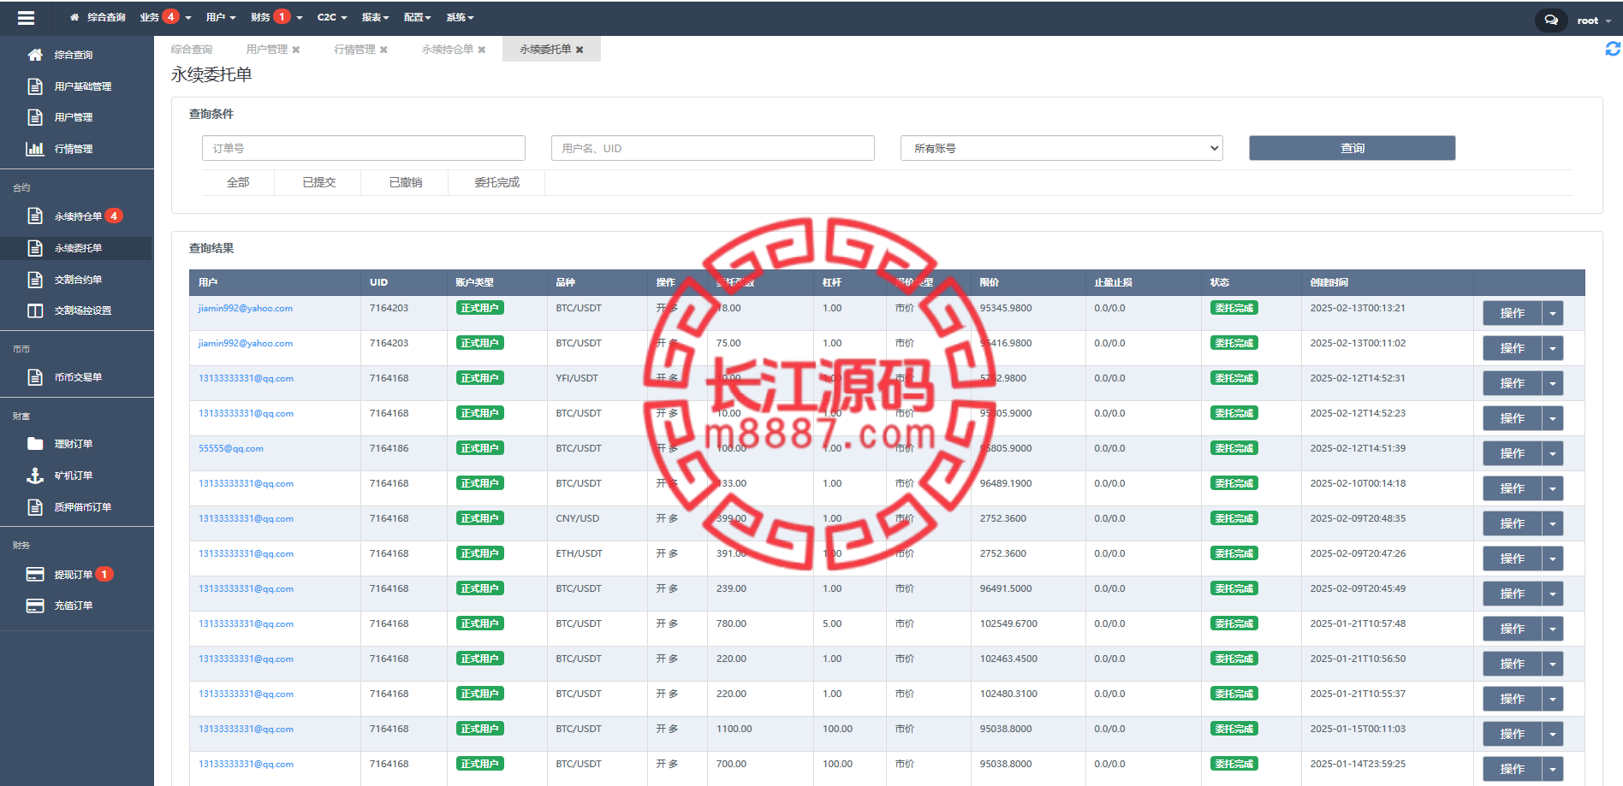Click the sidebar home icon for 综合查询

click(35, 55)
